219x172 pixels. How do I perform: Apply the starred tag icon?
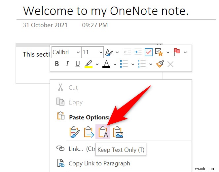tap(159, 52)
